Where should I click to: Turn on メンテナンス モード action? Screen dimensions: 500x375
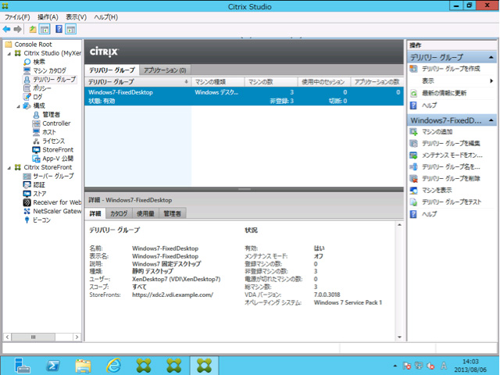point(452,155)
